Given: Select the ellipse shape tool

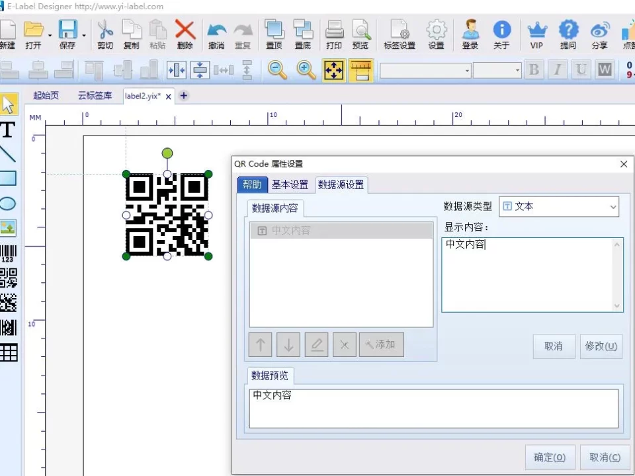Looking at the screenshot, I should (8, 203).
